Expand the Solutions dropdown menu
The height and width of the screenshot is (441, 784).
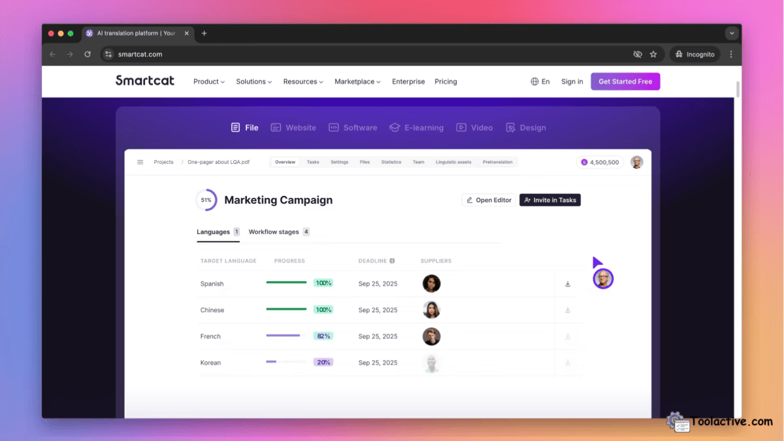click(254, 82)
